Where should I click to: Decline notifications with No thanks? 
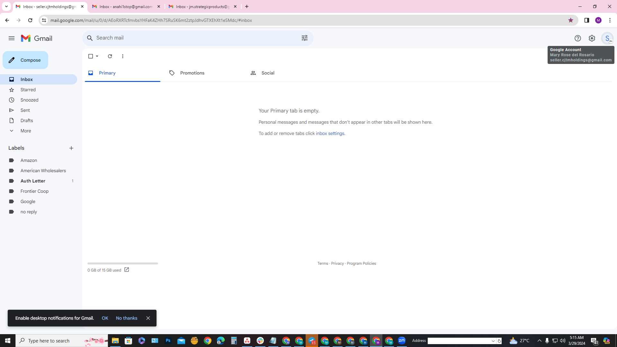tap(127, 318)
